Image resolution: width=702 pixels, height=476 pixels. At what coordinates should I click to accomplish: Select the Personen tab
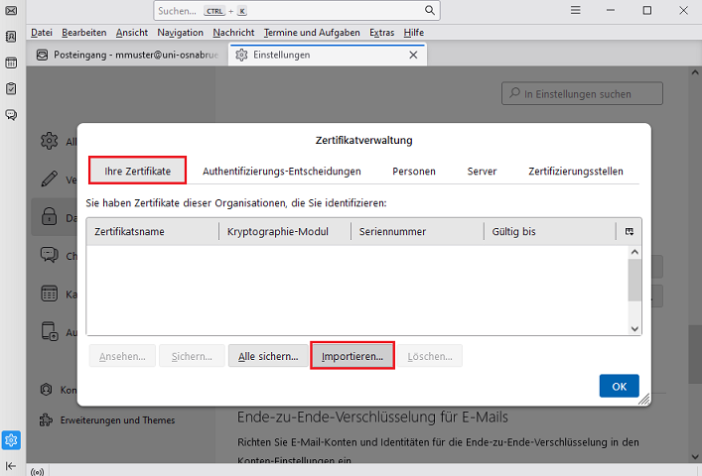tap(413, 172)
